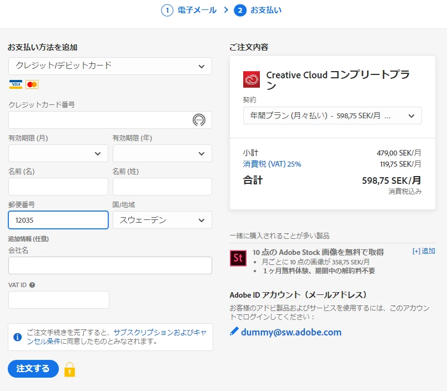Click the card number field helper icon
This screenshot has height=391, width=447.
pos(199,120)
